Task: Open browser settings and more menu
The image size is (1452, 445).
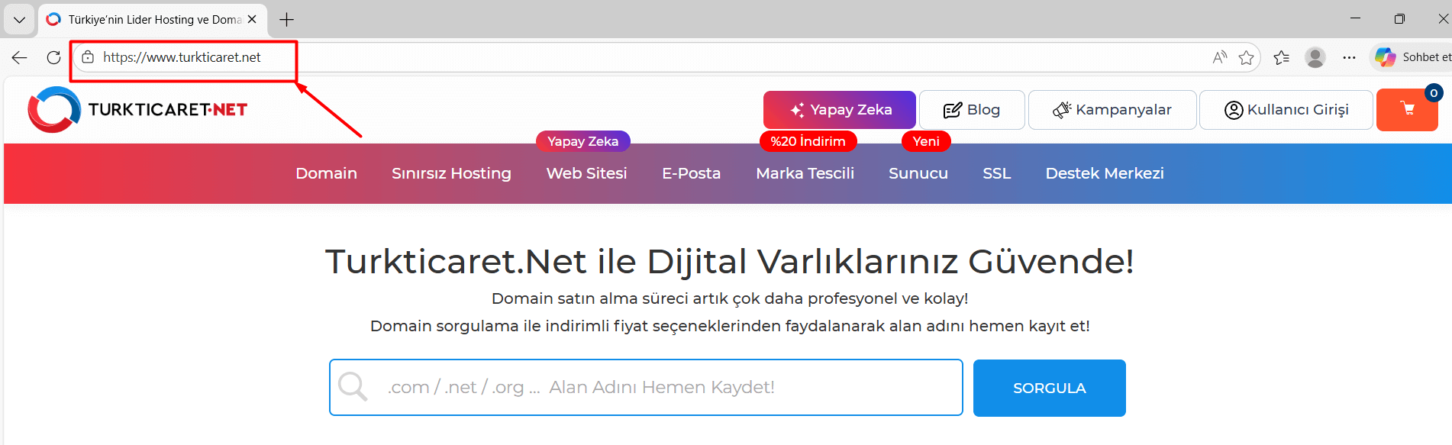Action: [1349, 57]
